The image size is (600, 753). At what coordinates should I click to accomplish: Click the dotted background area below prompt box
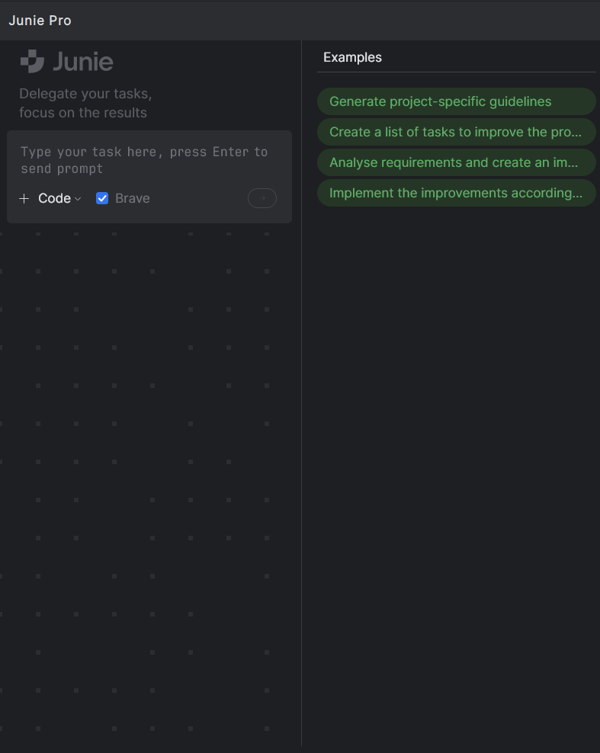(x=149, y=480)
